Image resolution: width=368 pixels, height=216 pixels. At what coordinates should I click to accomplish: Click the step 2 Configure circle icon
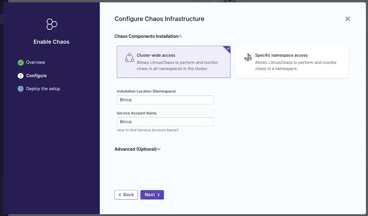coord(21,76)
